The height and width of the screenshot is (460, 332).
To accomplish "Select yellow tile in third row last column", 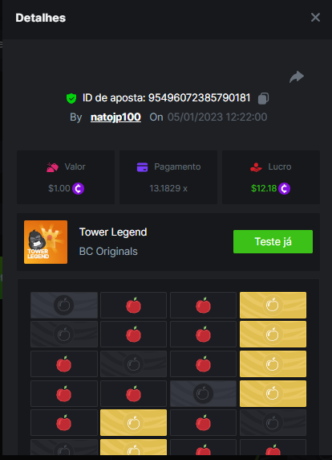I will click(x=273, y=364).
